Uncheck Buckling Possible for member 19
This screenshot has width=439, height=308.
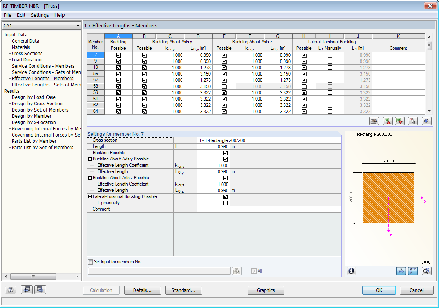pos(118,67)
